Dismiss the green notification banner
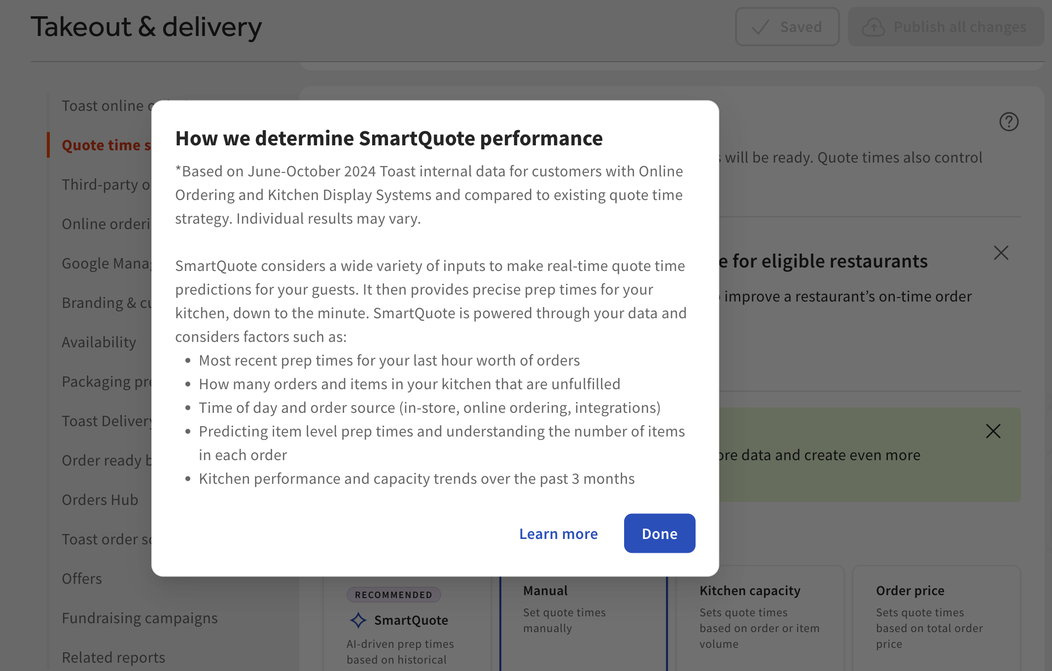The height and width of the screenshot is (671, 1052). pyautogui.click(x=993, y=431)
